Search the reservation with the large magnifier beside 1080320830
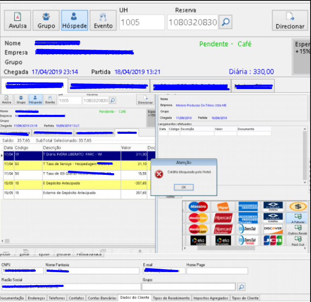Screen dimensions: 311x302 [x=226, y=22]
